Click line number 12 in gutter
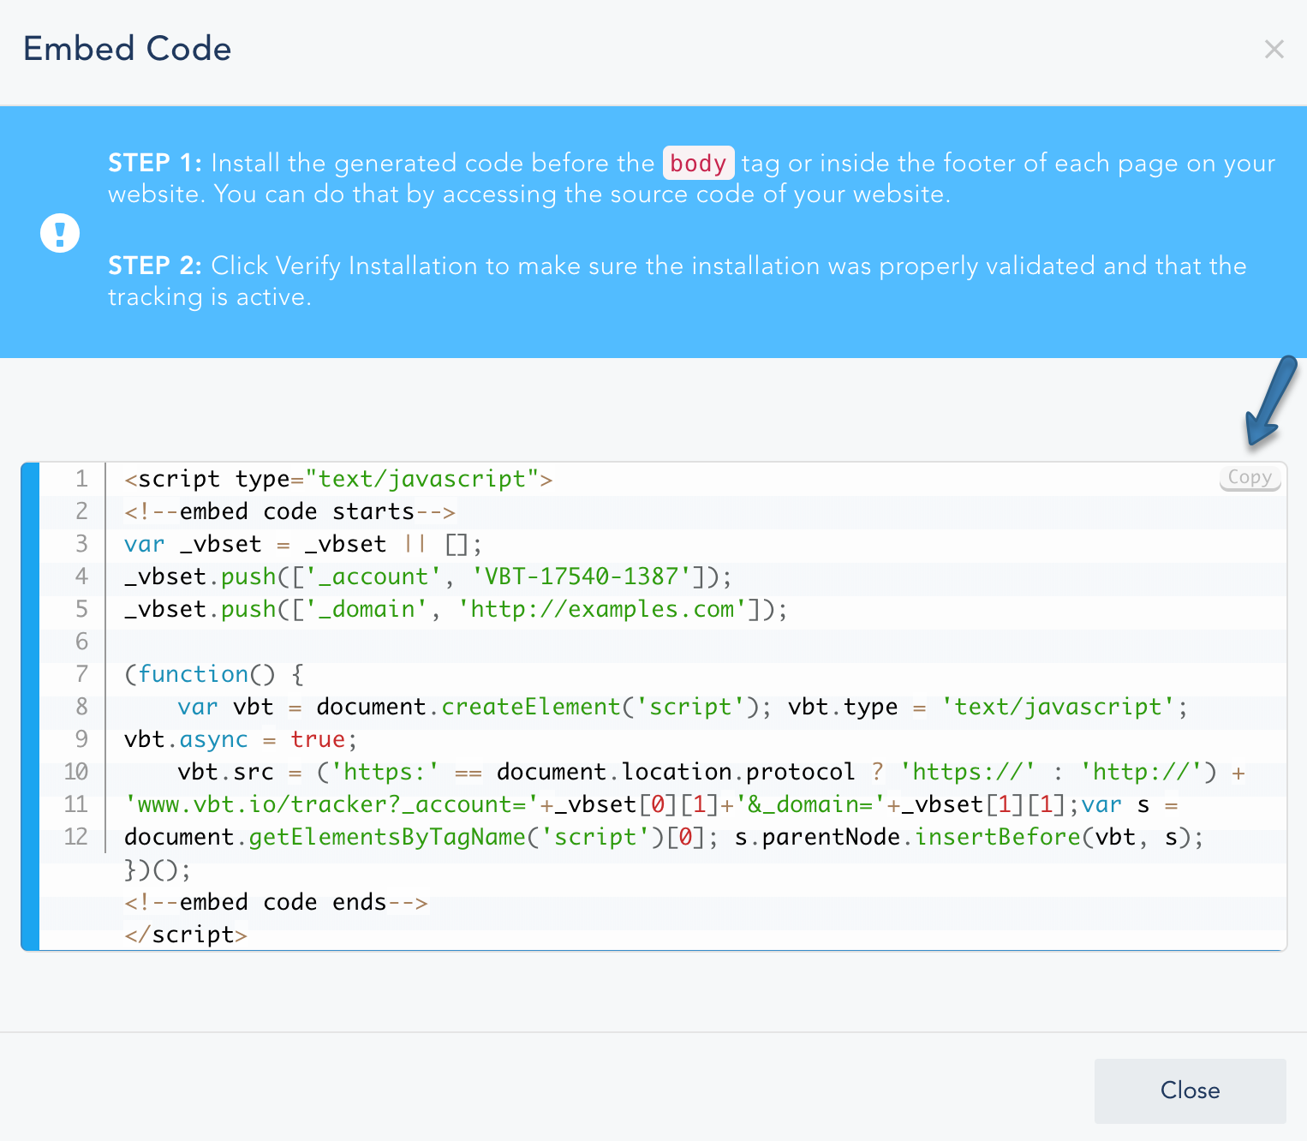 [76, 837]
